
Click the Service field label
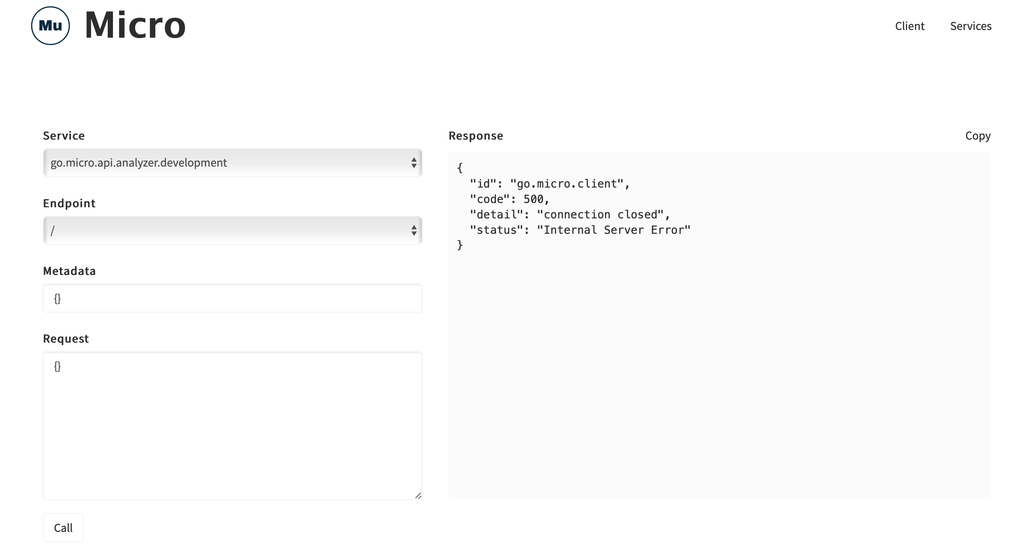tap(64, 136)
